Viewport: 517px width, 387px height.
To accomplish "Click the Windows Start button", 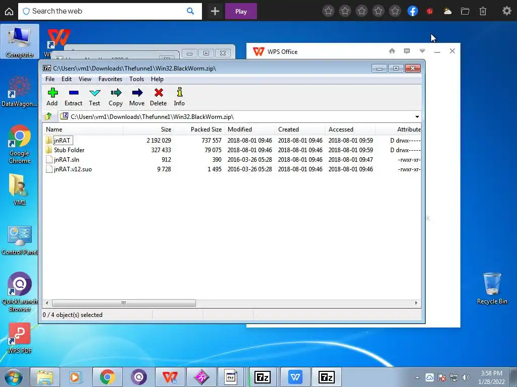I will click(13, 377).
